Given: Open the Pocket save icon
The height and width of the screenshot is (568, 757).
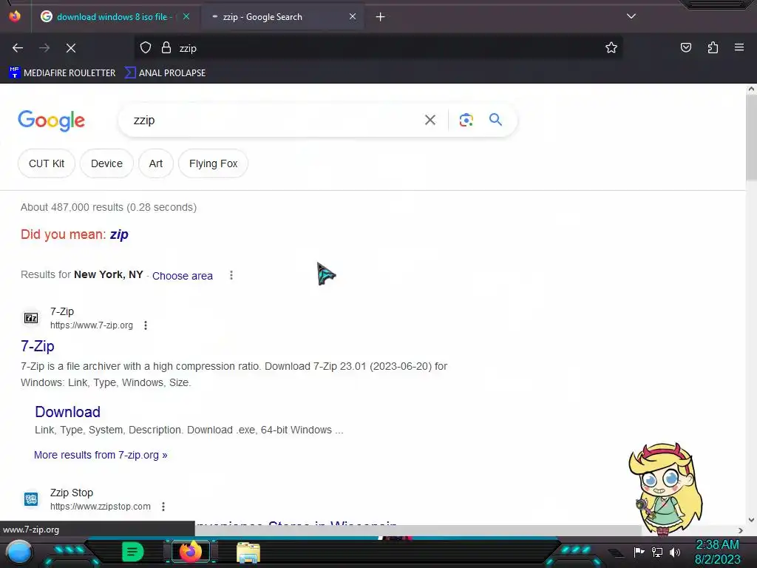Looking at the screenshot, I should (685, 48).
